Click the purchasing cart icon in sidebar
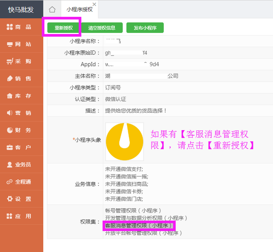273x252 pixels. click(x=10, y=61)
